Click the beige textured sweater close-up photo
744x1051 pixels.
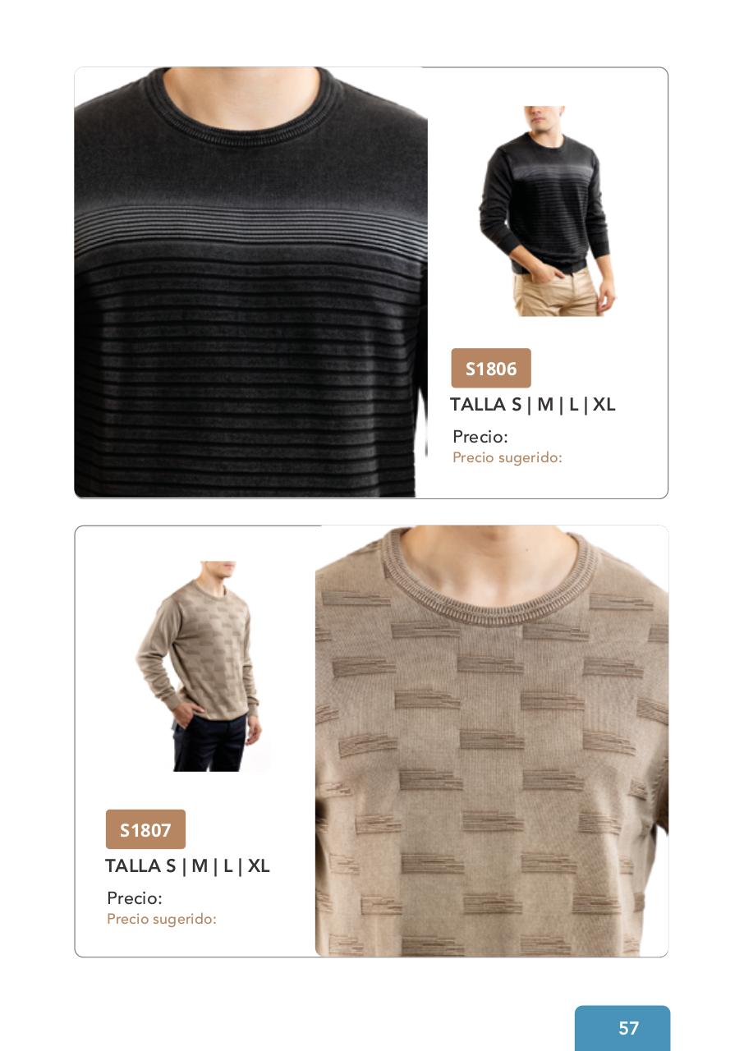coord(492,741)
